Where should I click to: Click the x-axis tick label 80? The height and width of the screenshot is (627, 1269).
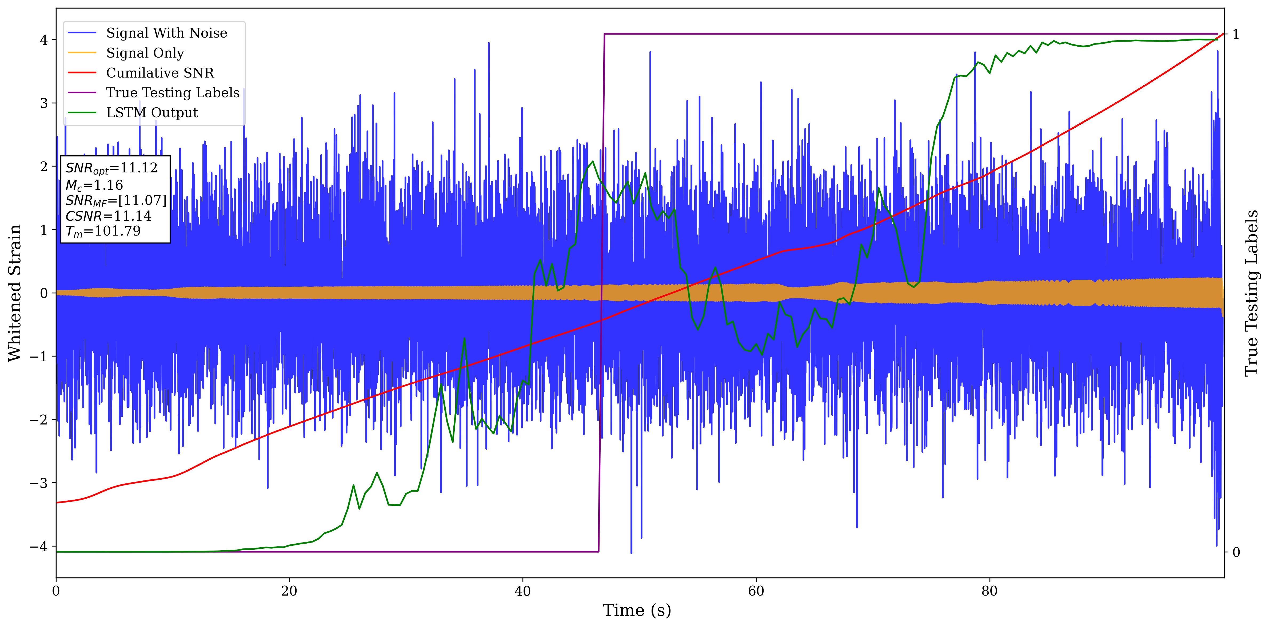(989, 591)
